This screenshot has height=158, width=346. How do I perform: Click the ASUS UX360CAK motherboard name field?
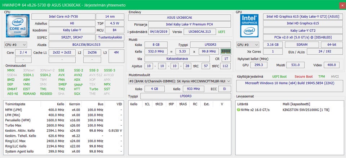click(x=179, y=18)
